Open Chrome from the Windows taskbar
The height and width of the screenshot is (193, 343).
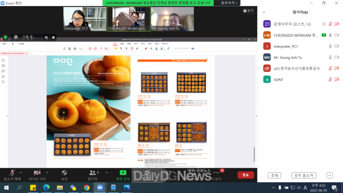86,188
